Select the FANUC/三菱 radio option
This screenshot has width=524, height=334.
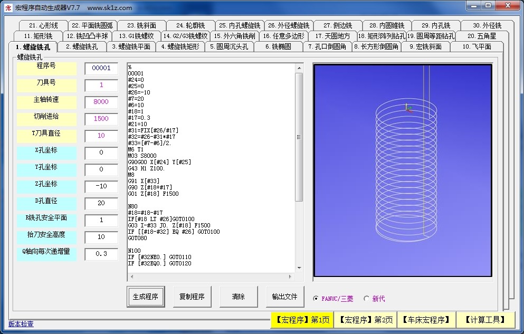point(316,299)
